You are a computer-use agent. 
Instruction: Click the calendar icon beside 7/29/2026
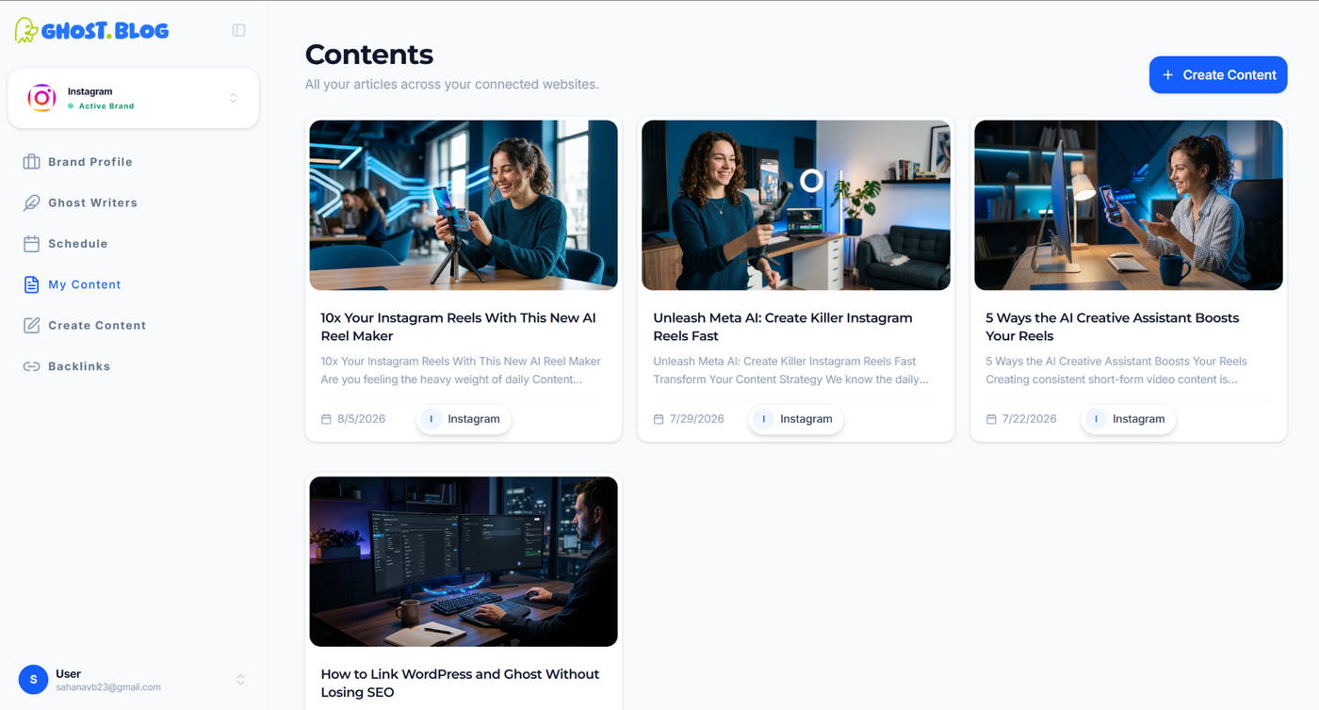(x=659, y=419)
